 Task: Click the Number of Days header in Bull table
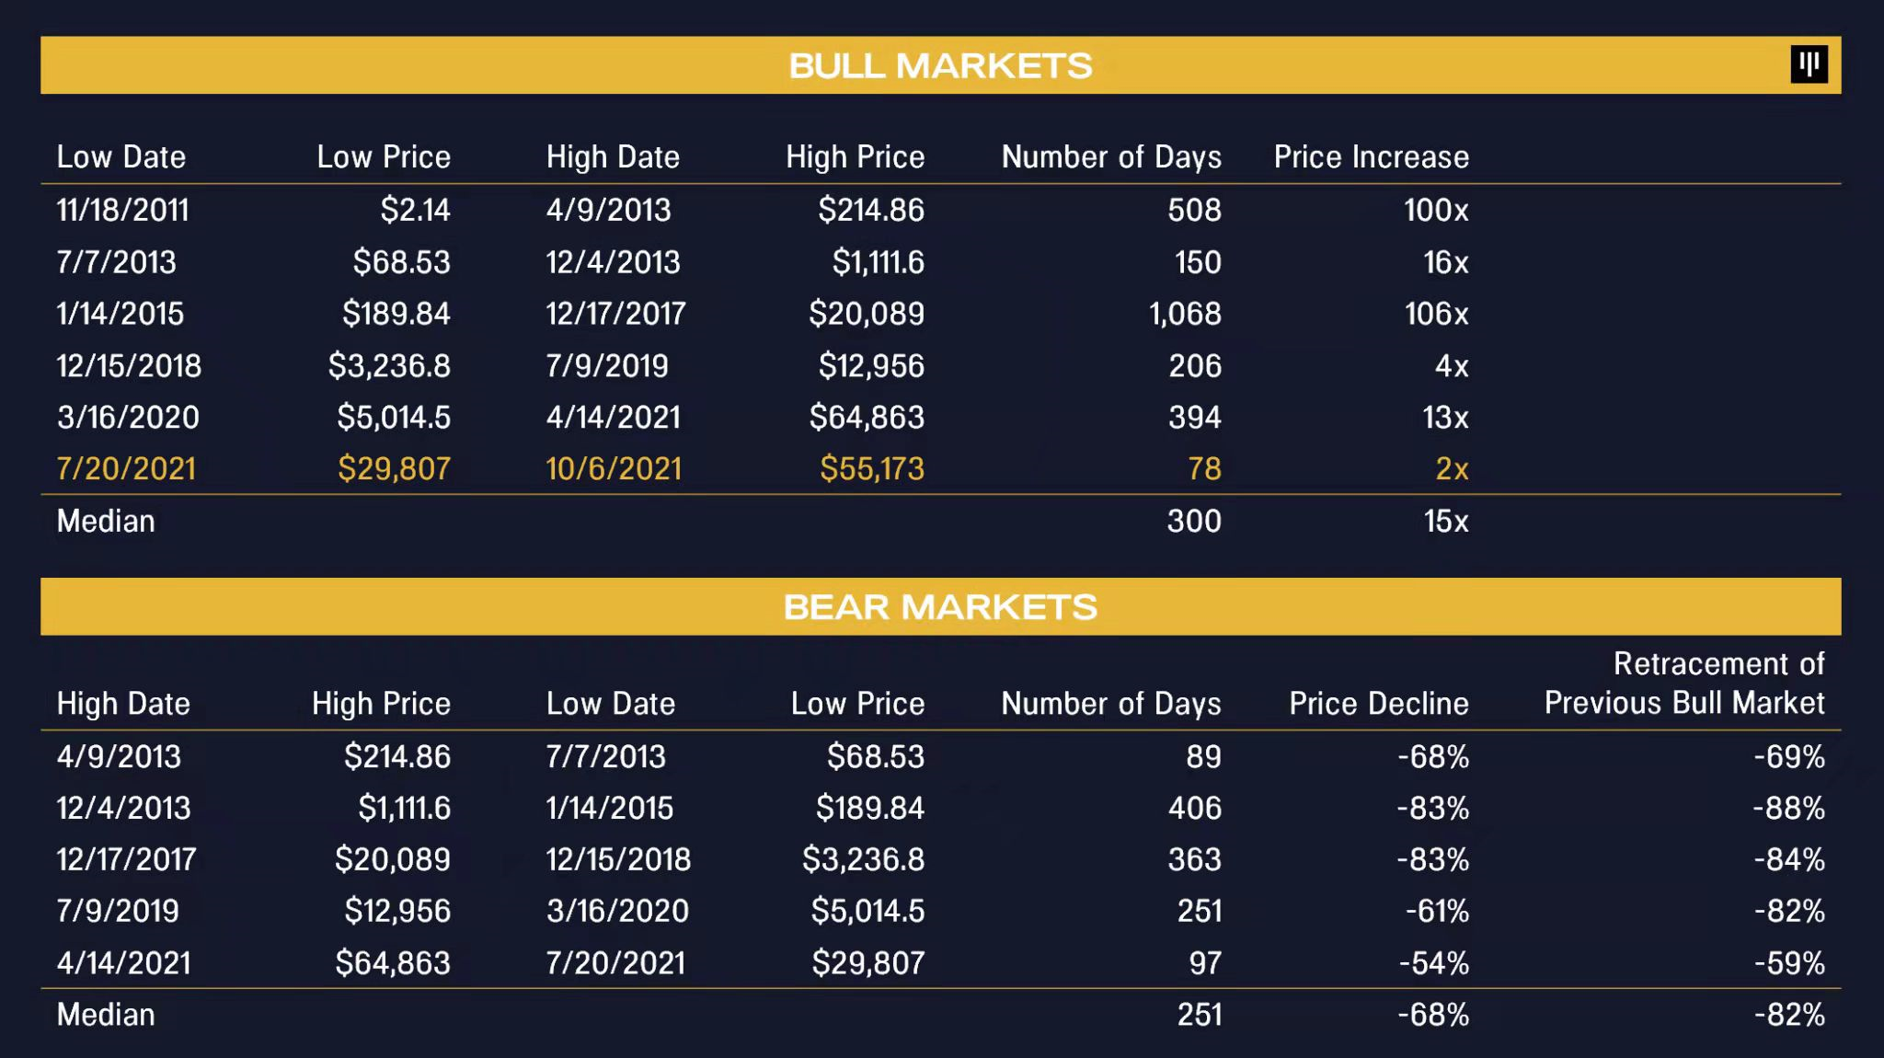(x=1110, y=157)
